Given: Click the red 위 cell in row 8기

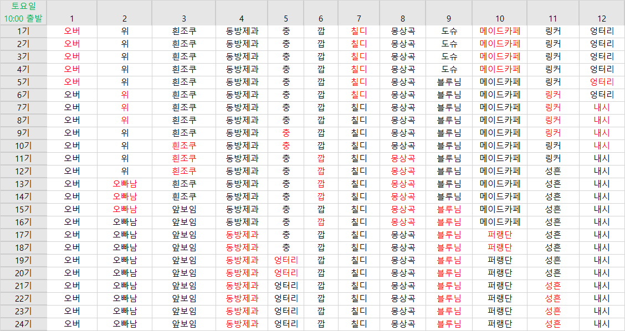Looking at the screenshot, I should point(125,120).
